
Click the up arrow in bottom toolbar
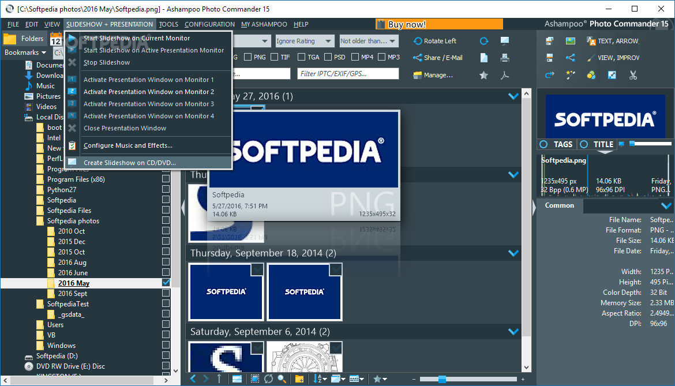pyautogui.click(x=219, y=378)
